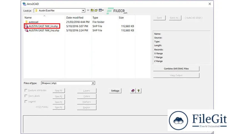This screenshot has height=134, width=232.
Task: Click the View Output button
Action: pos(176,75)
